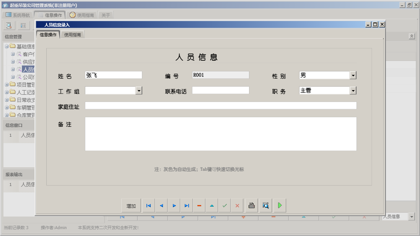Open the print icon on the toolbar

[251, 205]
